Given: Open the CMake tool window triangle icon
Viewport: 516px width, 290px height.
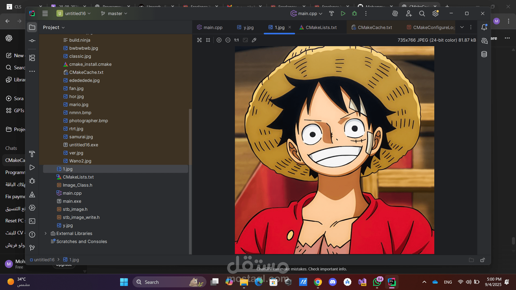Looking at the screenshot, I should [x=32, y=194].
